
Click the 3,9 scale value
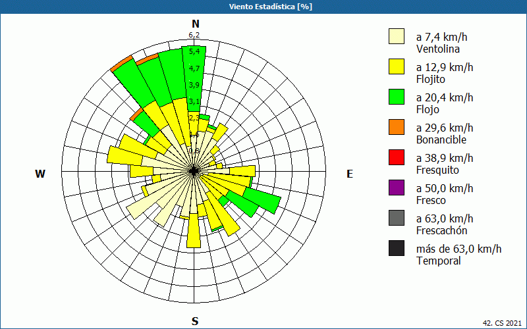click(x=194, y=85)
